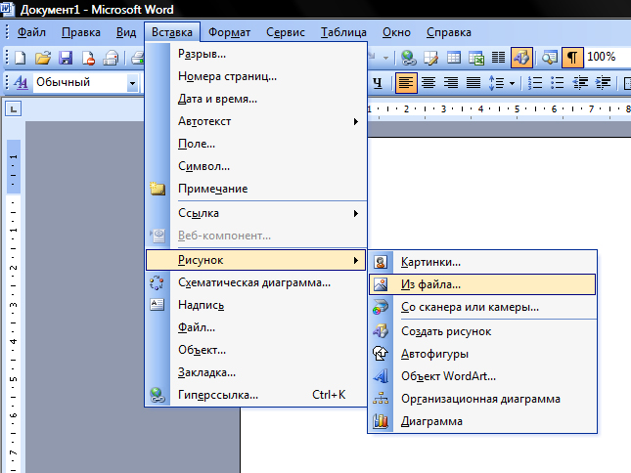Toggle center alignment button
Viewport: 631px width, 473px height.
(428, 83)
